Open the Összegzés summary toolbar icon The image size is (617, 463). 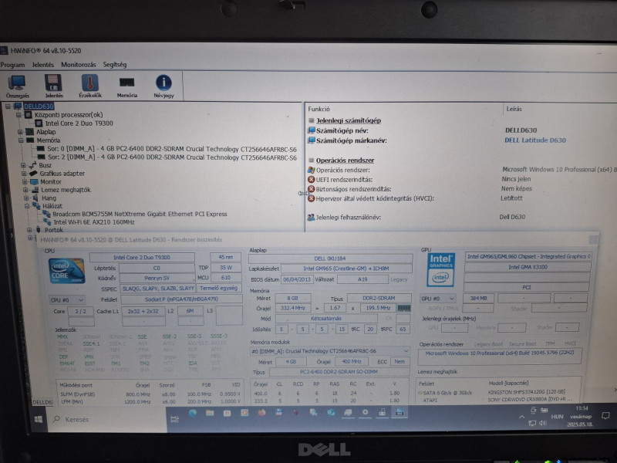[17, 86]
